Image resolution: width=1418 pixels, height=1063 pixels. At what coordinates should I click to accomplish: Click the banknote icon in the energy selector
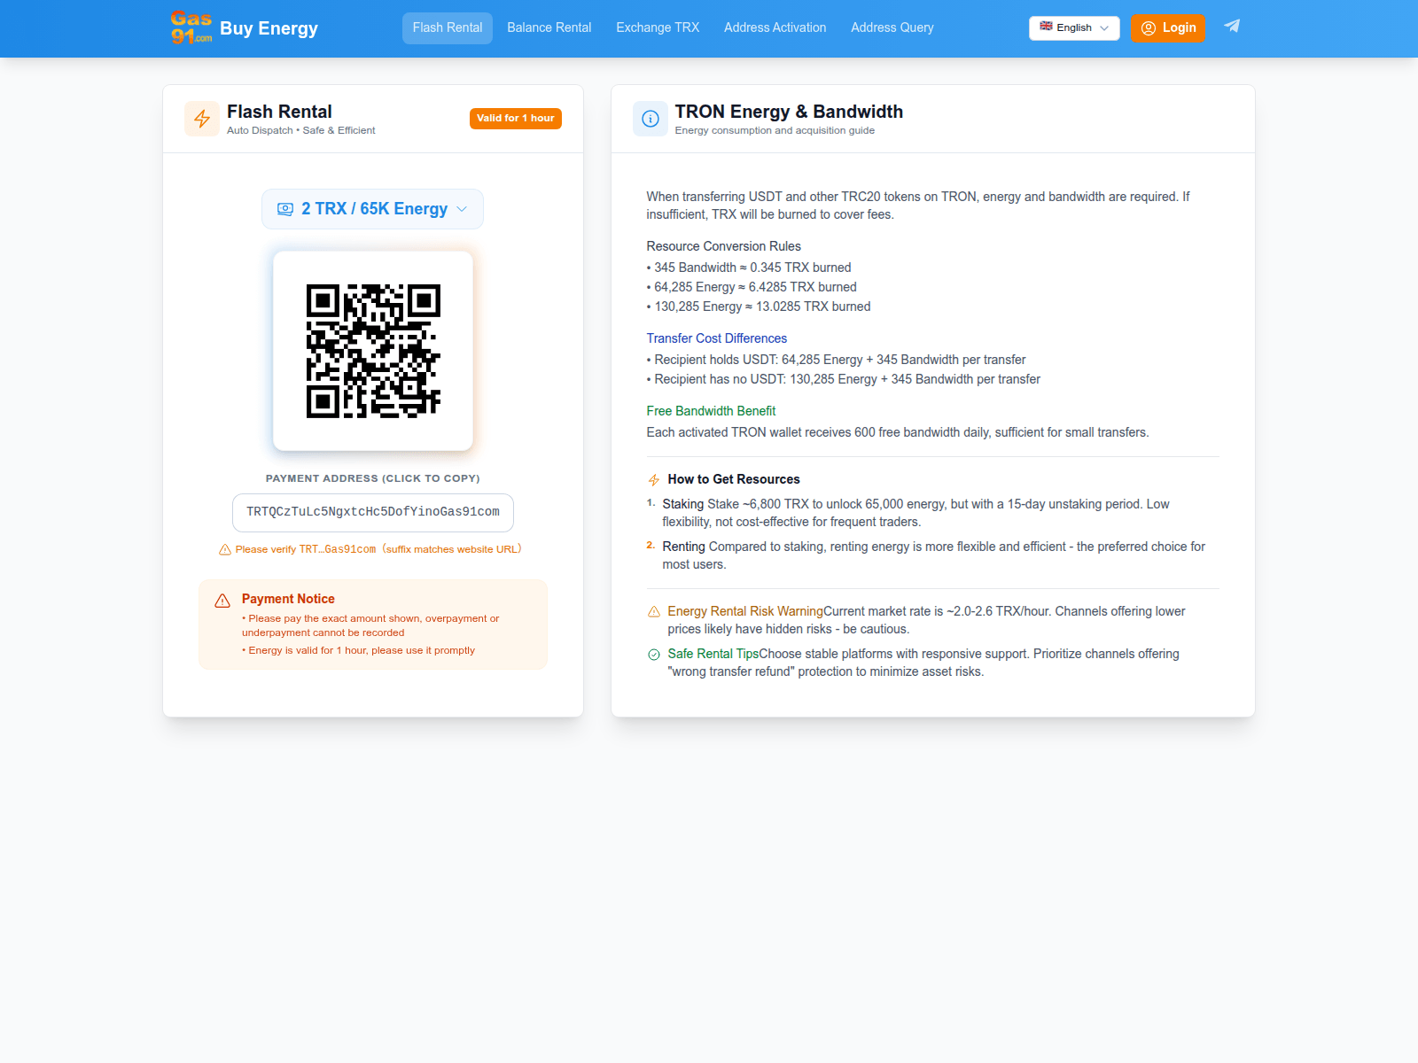click(x=285, y=209)
